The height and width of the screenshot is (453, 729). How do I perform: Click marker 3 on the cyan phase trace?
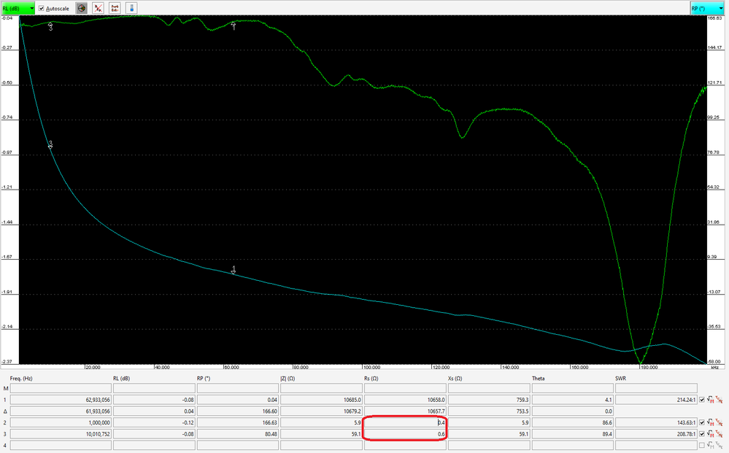coord(50,145)
